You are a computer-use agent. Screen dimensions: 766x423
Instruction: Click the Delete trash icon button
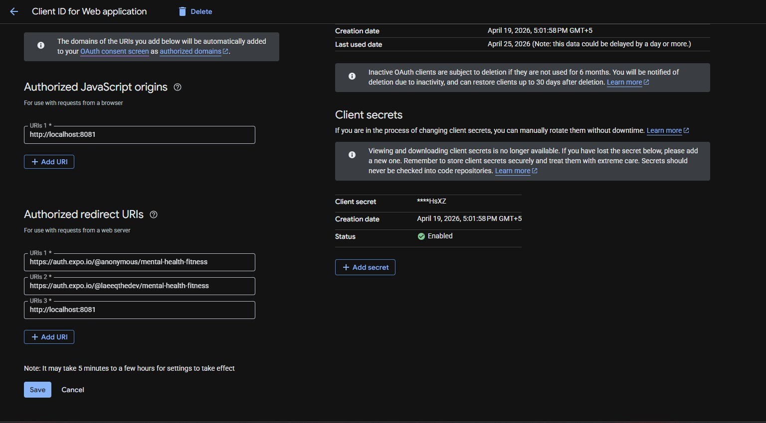tap(195, 11)
